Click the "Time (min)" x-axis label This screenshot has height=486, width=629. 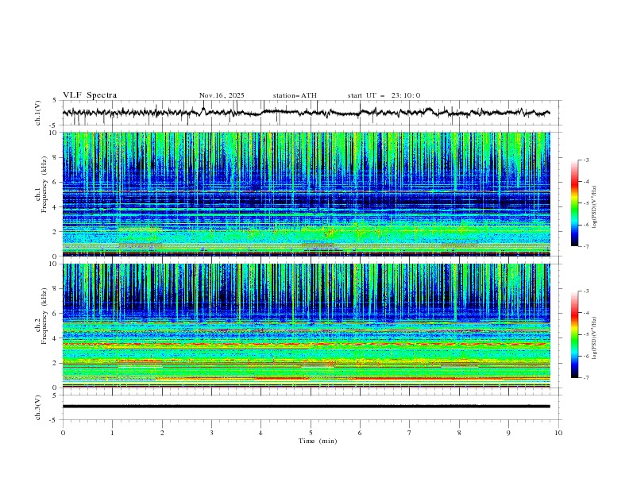(318, 441)
